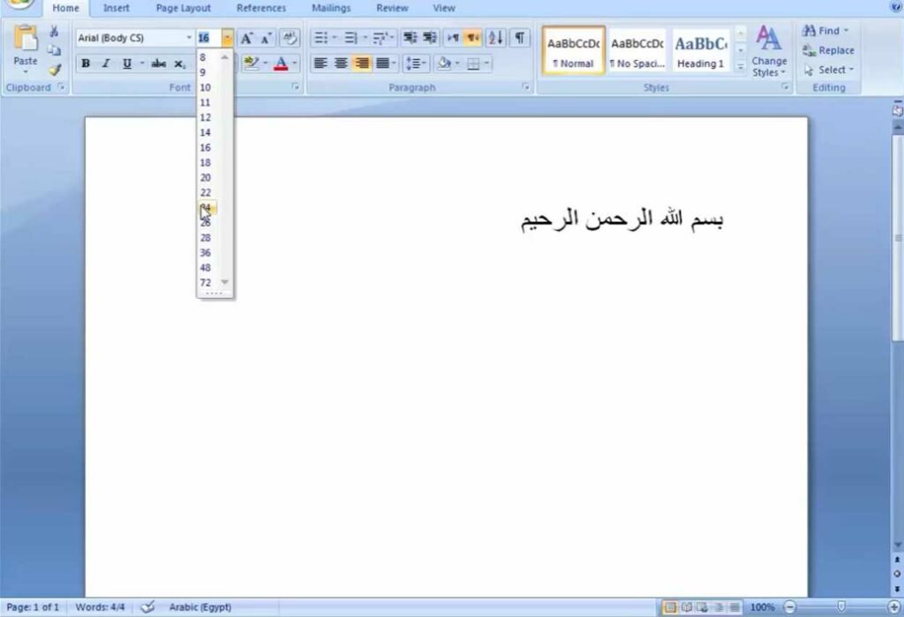This screenshot has height=617, width=904.
Task: Open the Paragraph dialog launcher
Action: [526, 87]
